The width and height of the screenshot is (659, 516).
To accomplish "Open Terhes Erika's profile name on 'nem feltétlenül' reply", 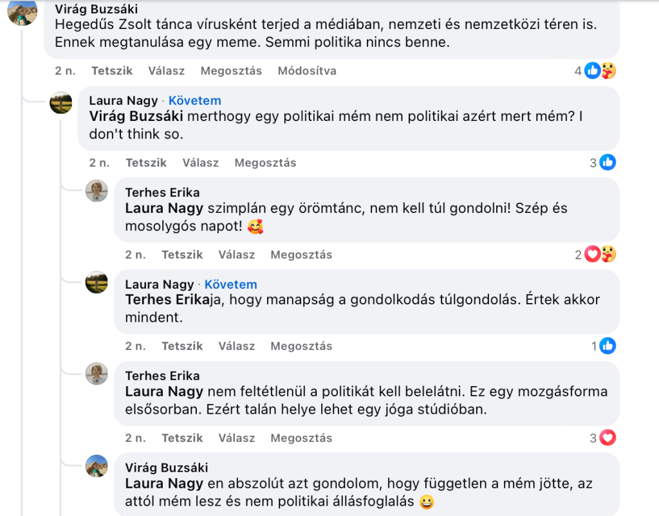I will pyautogui.click(x=162, y=376).
